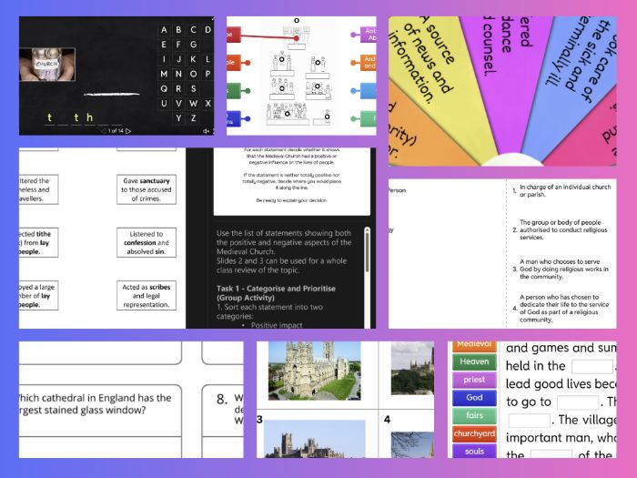Select letter O tile
The image size is (637, 478).
pos(193,74)
